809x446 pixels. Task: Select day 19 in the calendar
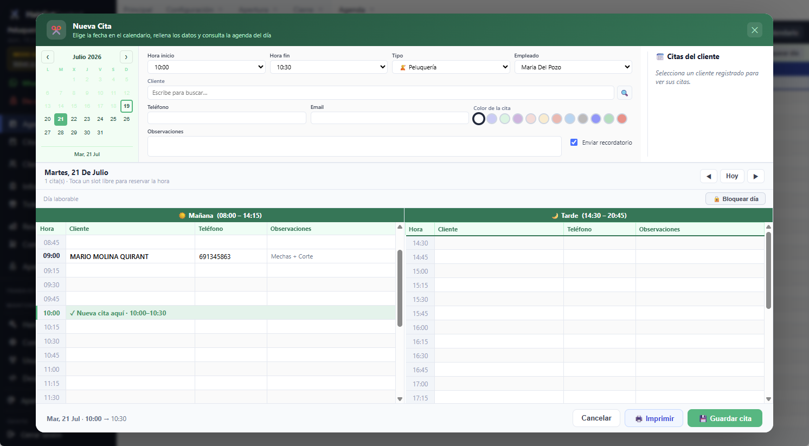coord(126,106)
